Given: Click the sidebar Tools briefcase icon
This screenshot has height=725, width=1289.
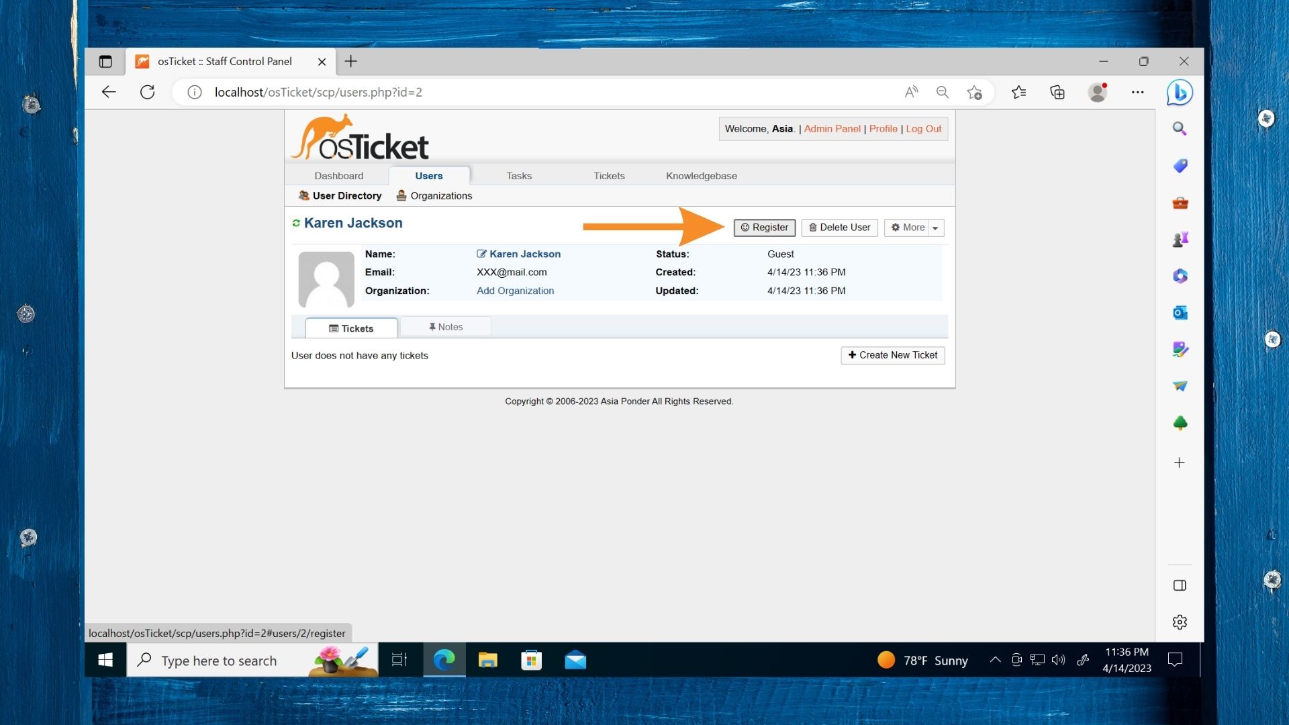Looking at the screenshot, I should click(x=1180, y=203).
